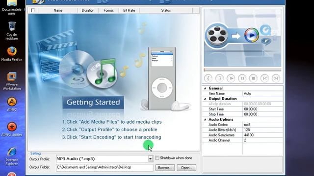Image resolution: width=314 pixels, height=176 pixels.
Task: Click the Start Time value 00:00:00
Action: pyautogui.click(x=262, y=109)
